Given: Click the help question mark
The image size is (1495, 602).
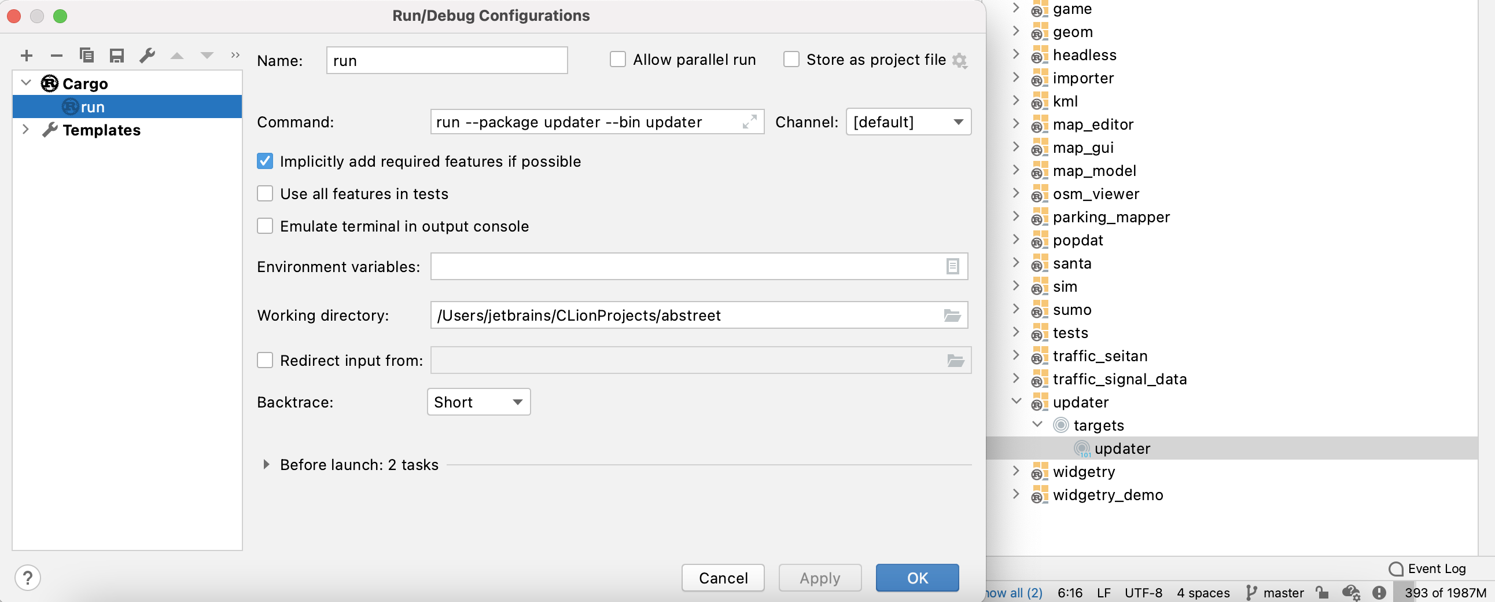Looking at the screenshot, I should point(27,578).
